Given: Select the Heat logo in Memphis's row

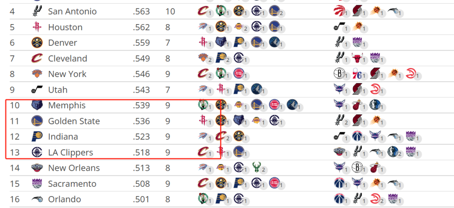Looking at the screenshot, I should 357,105.
